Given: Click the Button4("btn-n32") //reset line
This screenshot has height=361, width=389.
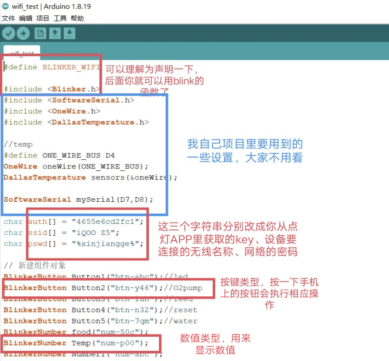Looking at the screenshot, I should 100,310.
